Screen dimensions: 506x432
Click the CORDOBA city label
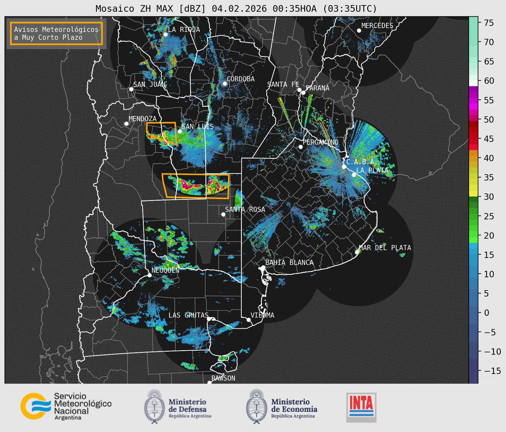pyautogui.click(x=241, y=79)
